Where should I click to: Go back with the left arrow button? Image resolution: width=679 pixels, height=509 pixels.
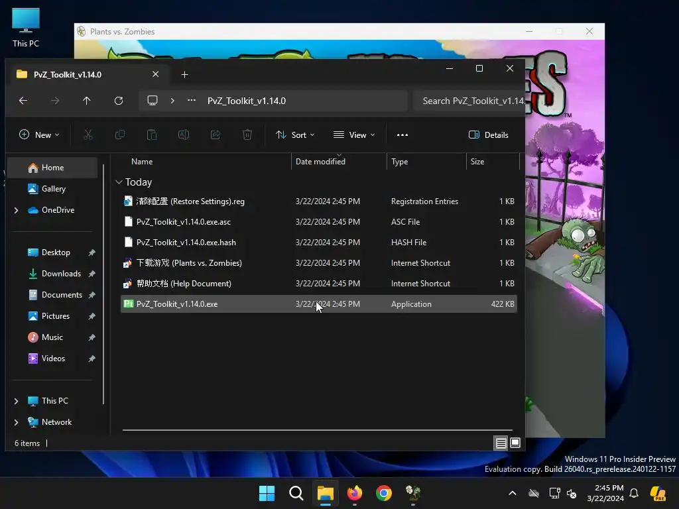point(23,101)
